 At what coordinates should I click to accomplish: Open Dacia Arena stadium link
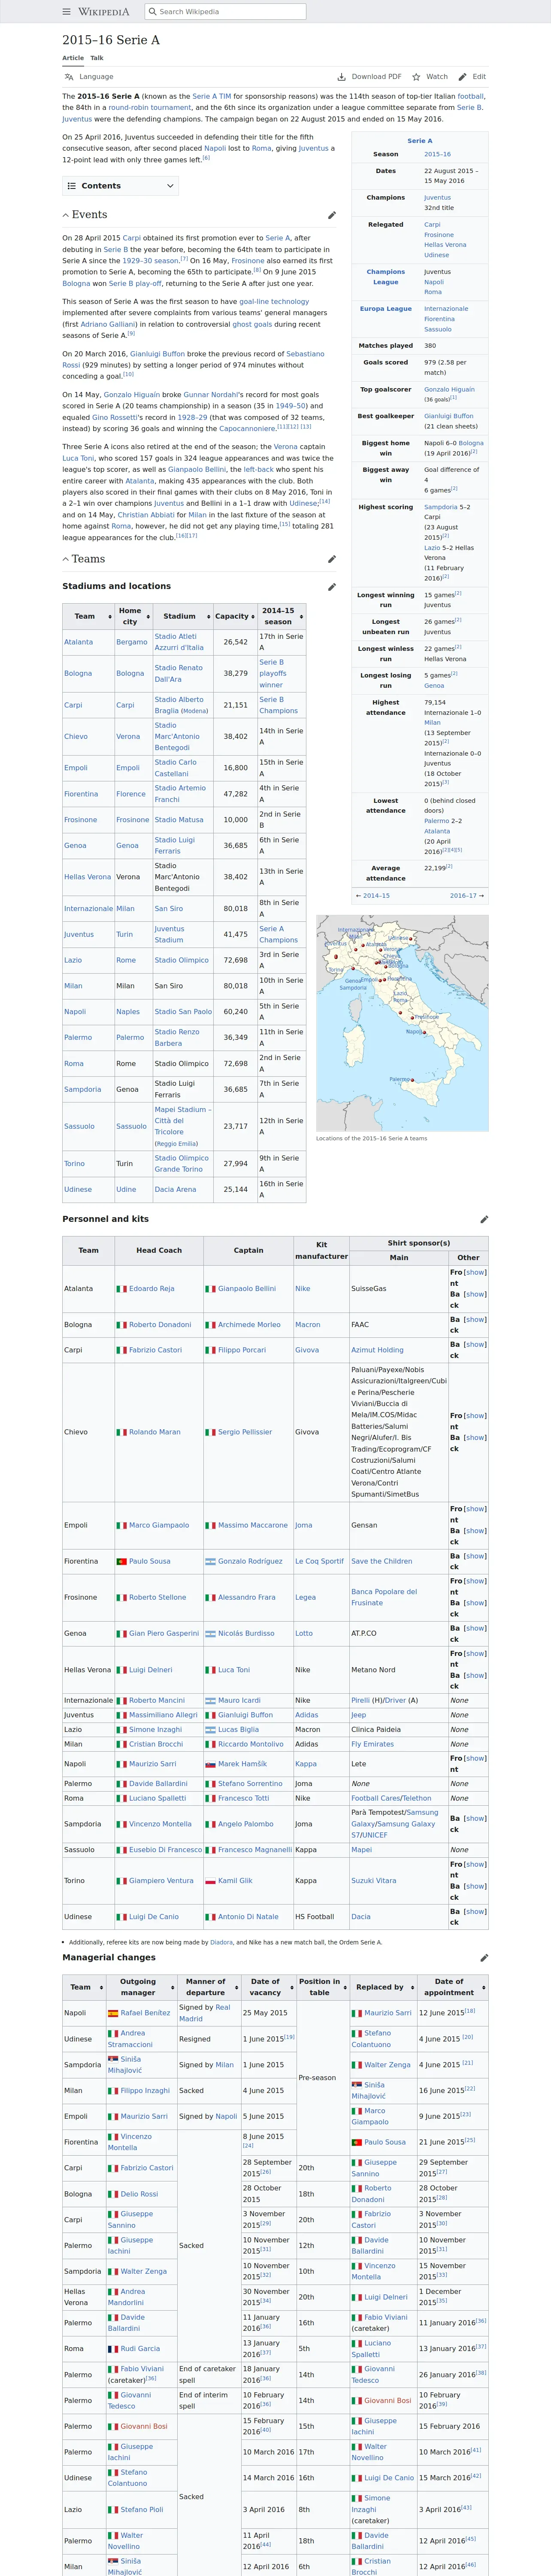tap(175, 1190)
